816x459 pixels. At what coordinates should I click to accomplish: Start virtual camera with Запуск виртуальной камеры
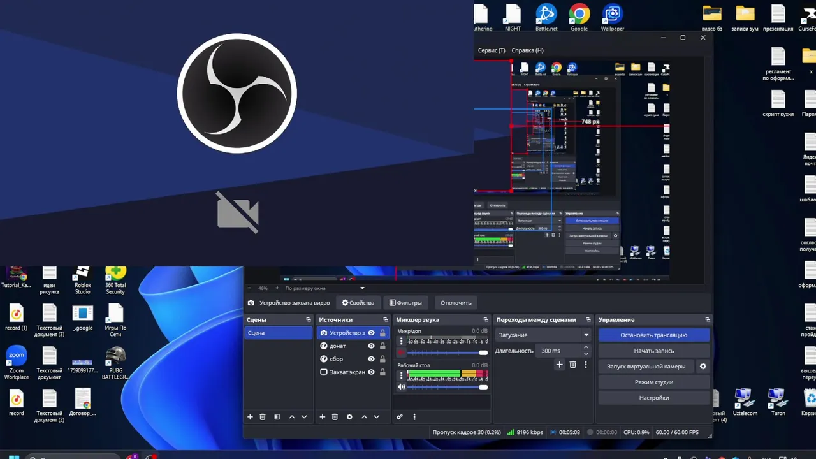pyautogui.click(x=646, y=367)
